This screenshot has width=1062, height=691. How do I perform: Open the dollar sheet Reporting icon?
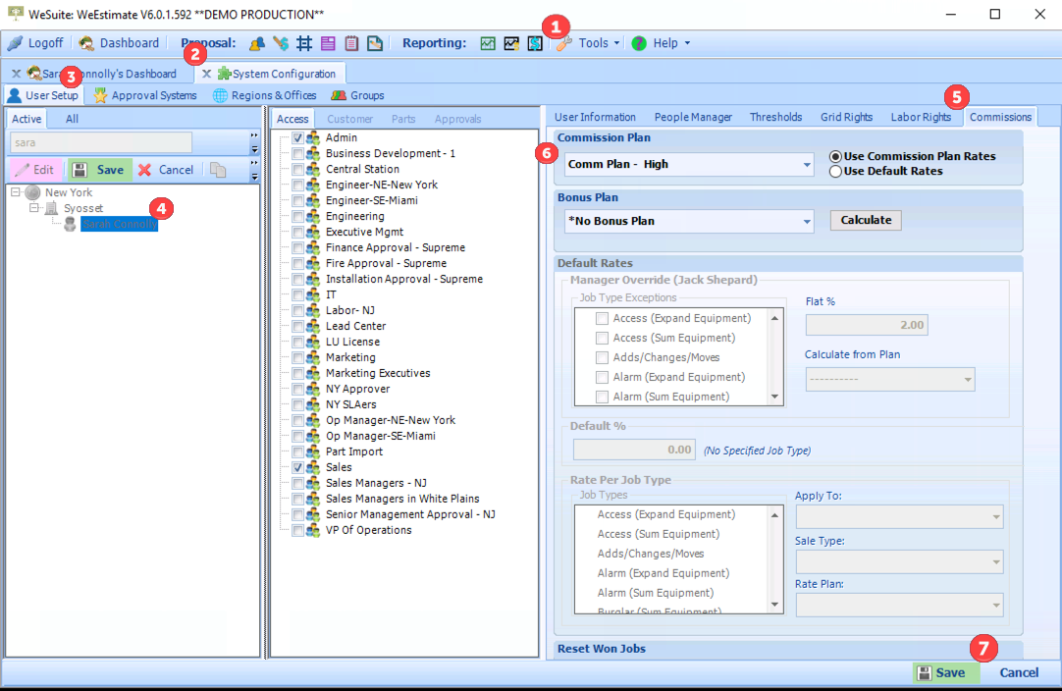click(535, 43)
